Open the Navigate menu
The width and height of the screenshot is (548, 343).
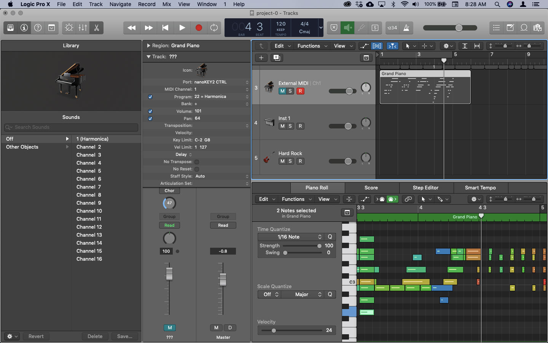pos(120,4)
